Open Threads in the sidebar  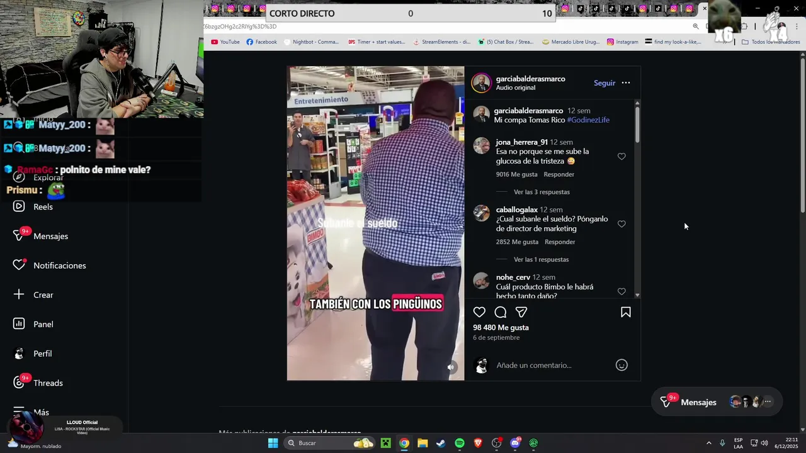click(x=39, y=383)
